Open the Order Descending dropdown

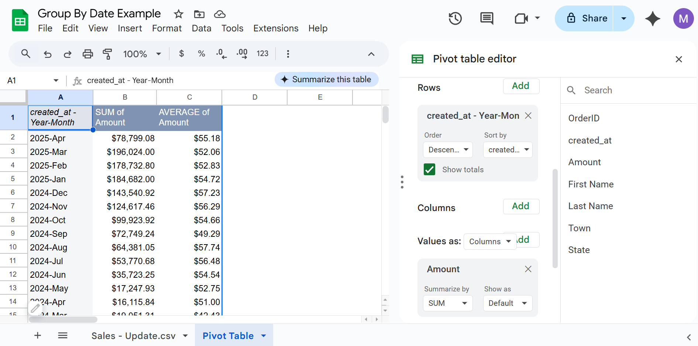(447, 150)
